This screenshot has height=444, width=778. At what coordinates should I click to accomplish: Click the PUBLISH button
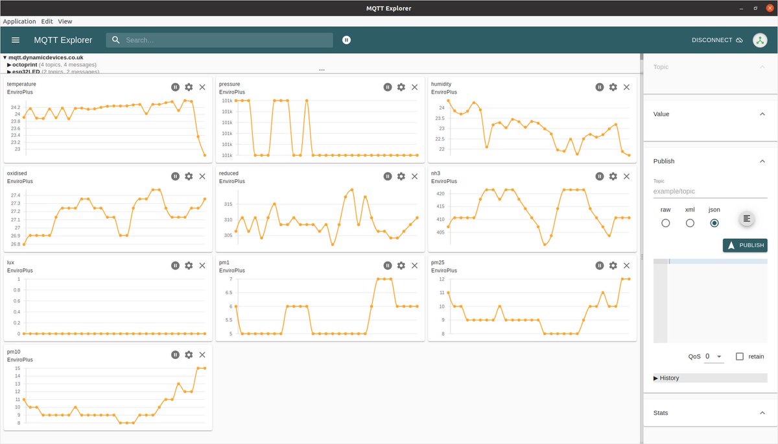pos(745,245)
